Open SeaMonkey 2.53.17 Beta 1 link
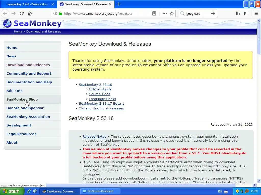Screen dimensions: 261x195 pos(101,104)
